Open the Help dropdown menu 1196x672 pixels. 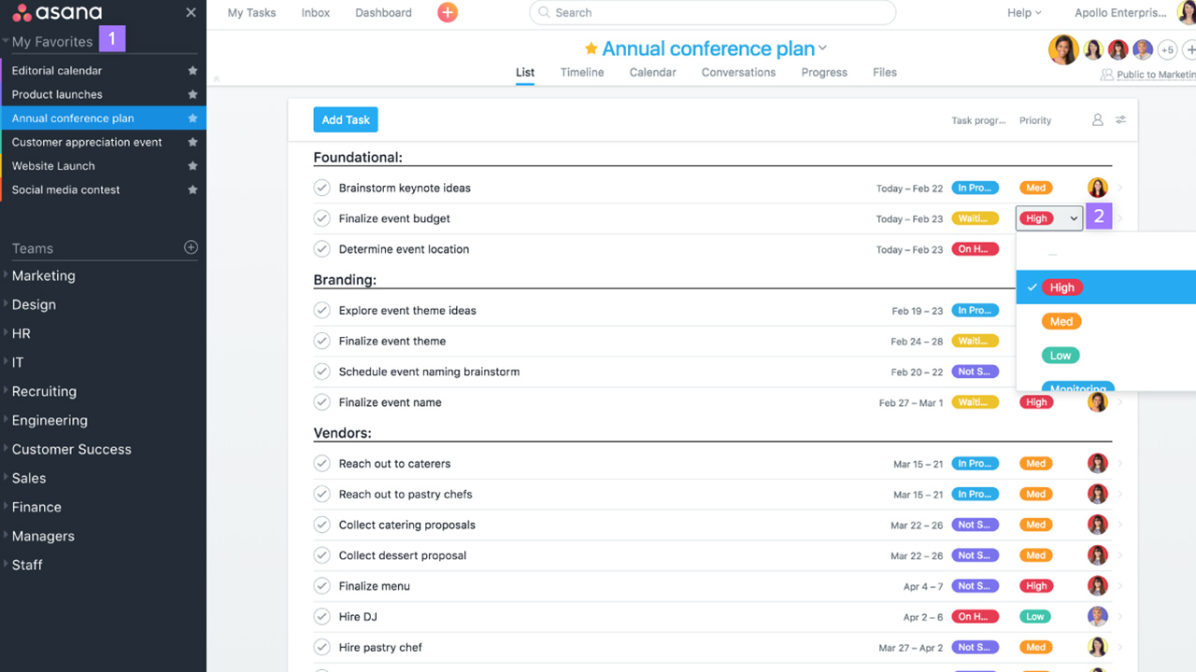1024,13
